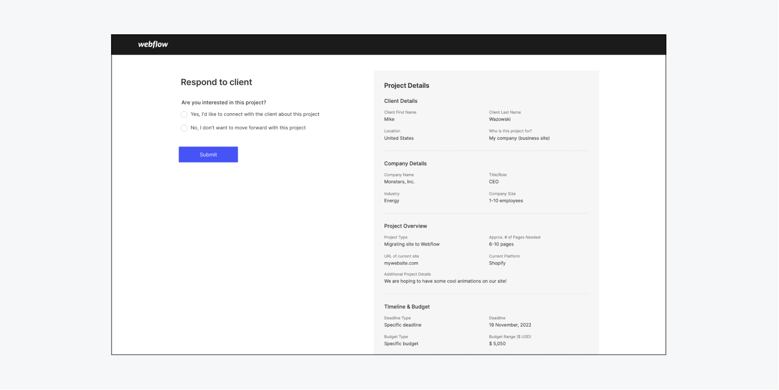Click current site URL 'mywebsite.com'

(x=401, y=263)
